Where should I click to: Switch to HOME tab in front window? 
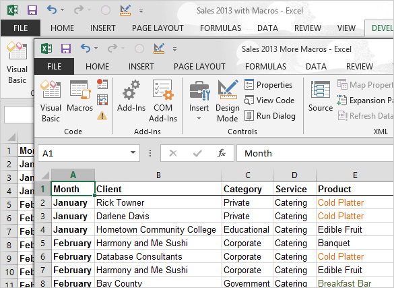(97, 66)
